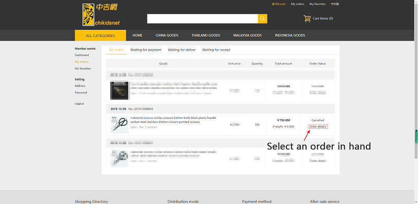Viewport: 418px width, 204px height.
Task: Click the Setting sidebar heading
Action: (80, 80)
